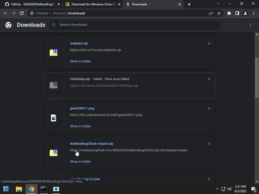259x194 pixels.
Task: Go back to the previous page
Action: 6,13
